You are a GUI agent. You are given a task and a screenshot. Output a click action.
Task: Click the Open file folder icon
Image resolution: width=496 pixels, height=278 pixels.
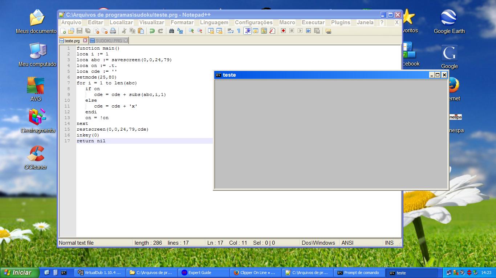(71, 31)
